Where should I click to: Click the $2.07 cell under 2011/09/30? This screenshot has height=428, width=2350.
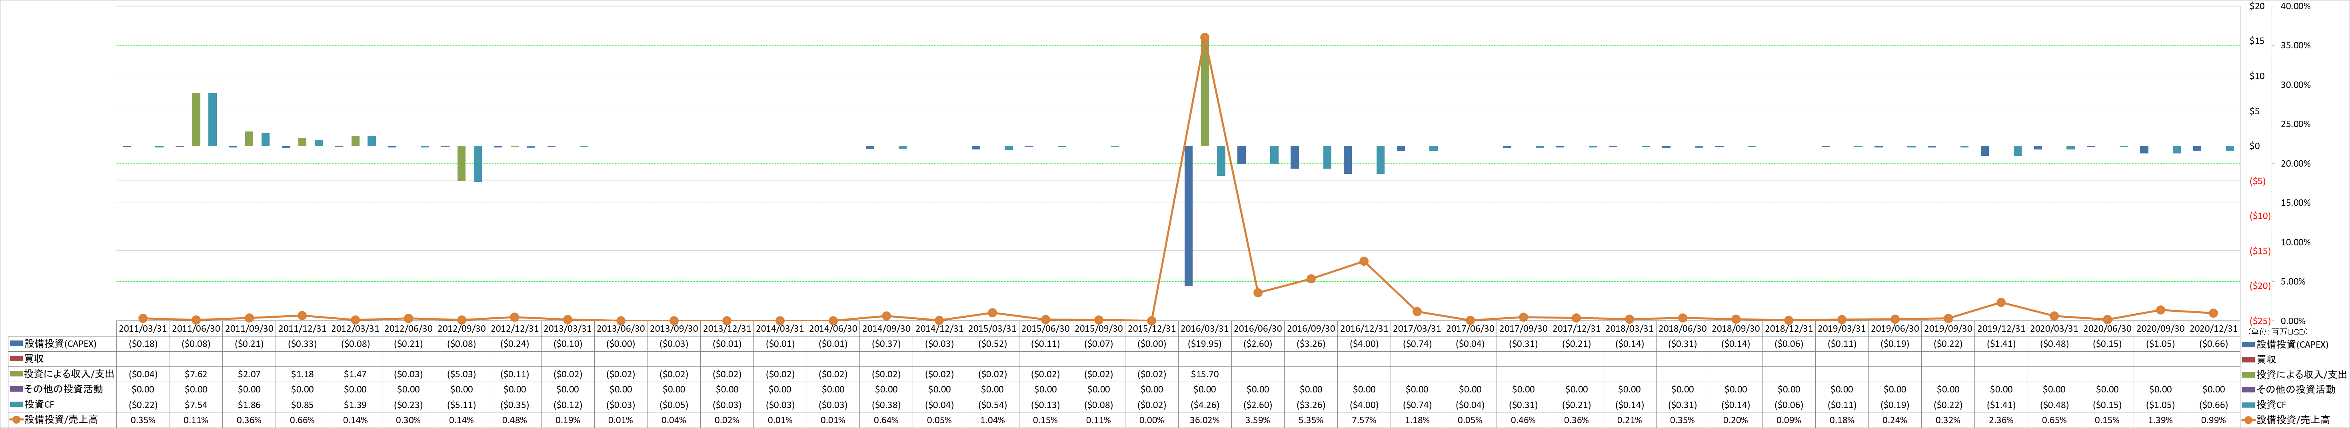(x=249, y=374)
